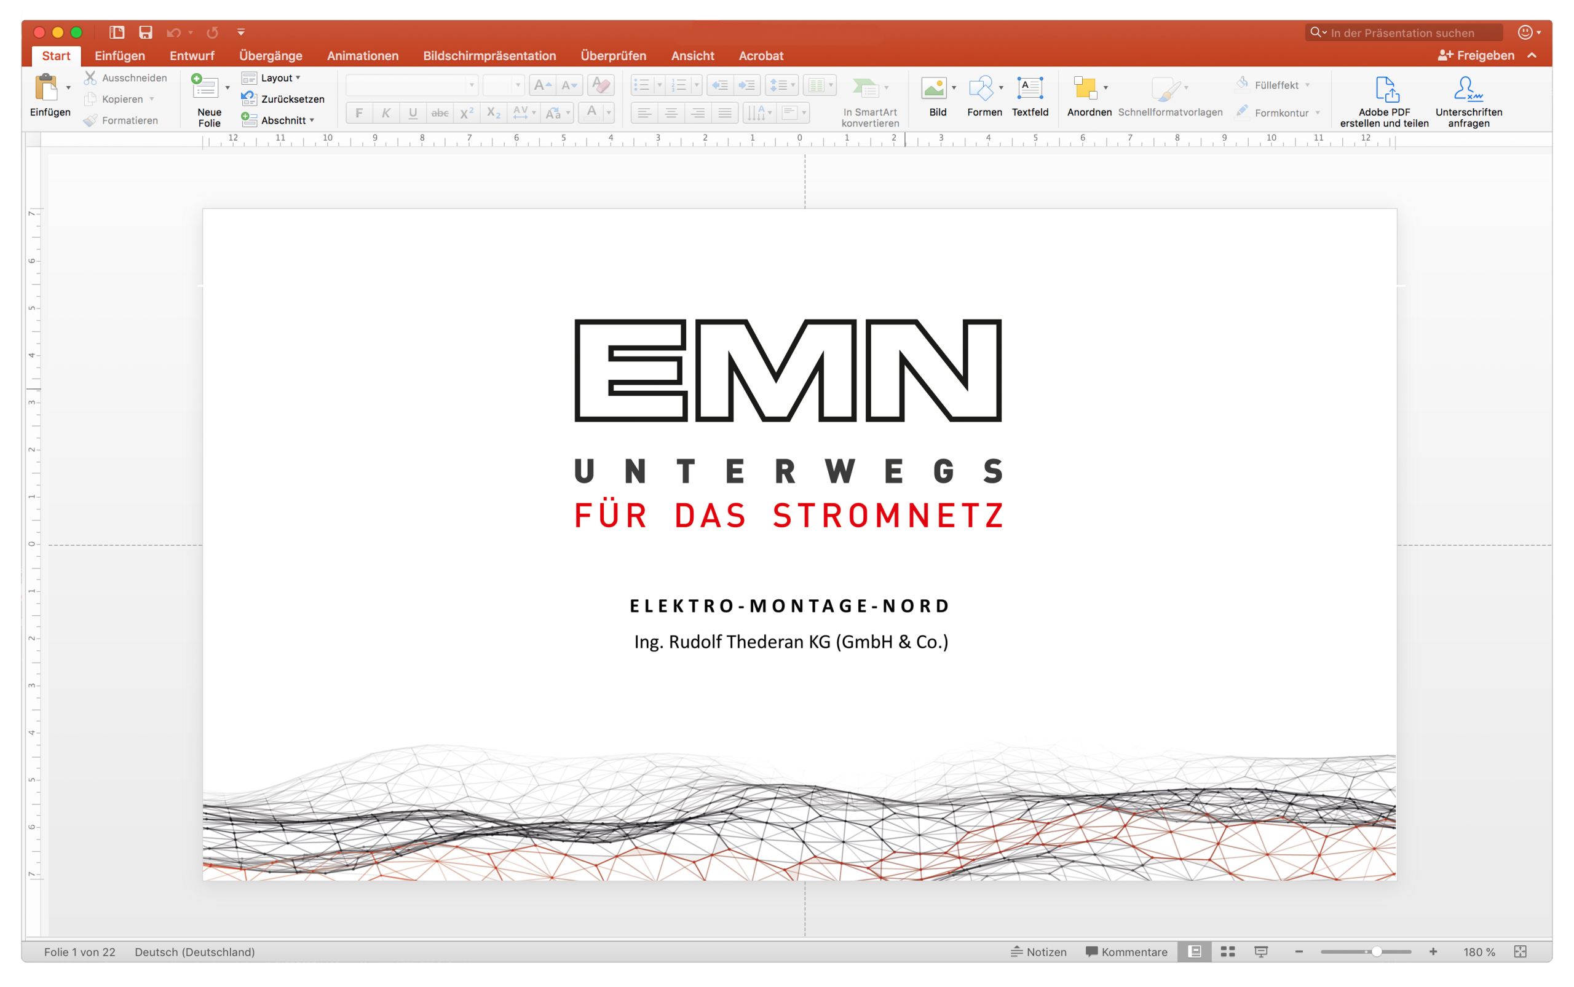
Task: Click the Freigeben share button
Action: (1476, 55)
